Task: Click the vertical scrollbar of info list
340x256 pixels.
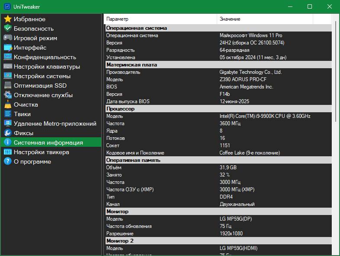Action: 335,71
